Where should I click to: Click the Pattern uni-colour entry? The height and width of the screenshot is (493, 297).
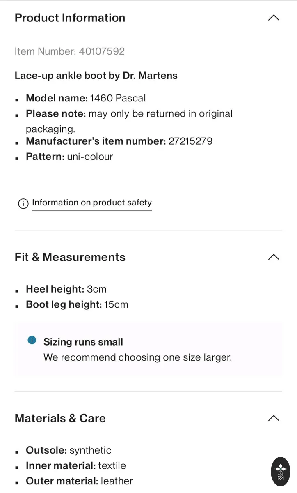pos(69,157)
